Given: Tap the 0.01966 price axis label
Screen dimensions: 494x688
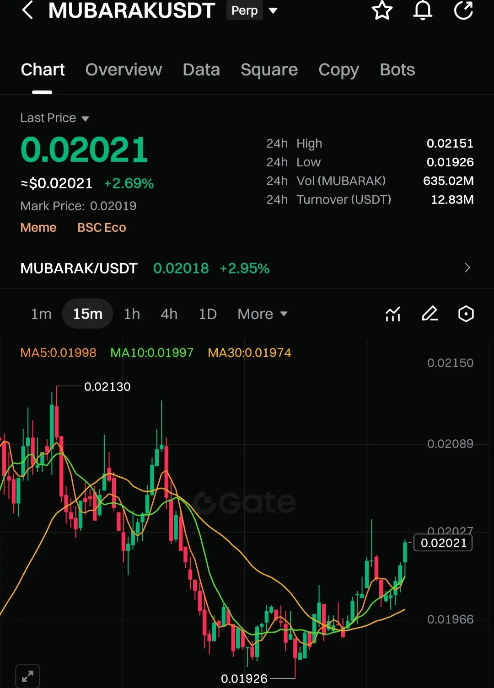Looking at the screenshot, I should point(450,619).
